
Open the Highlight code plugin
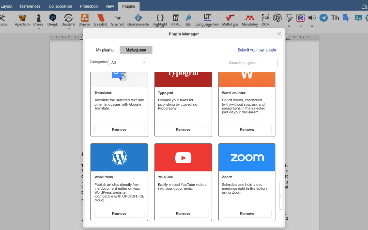(160, 20)
